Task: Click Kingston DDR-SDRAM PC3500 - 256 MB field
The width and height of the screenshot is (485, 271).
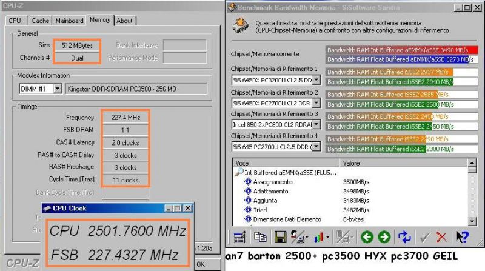Action: [x=136, y=89]
